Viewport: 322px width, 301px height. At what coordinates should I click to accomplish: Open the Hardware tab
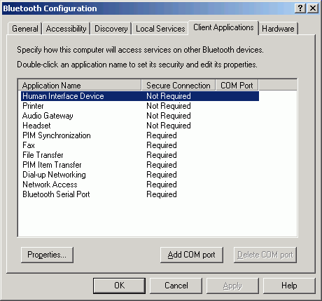point(278,29)
